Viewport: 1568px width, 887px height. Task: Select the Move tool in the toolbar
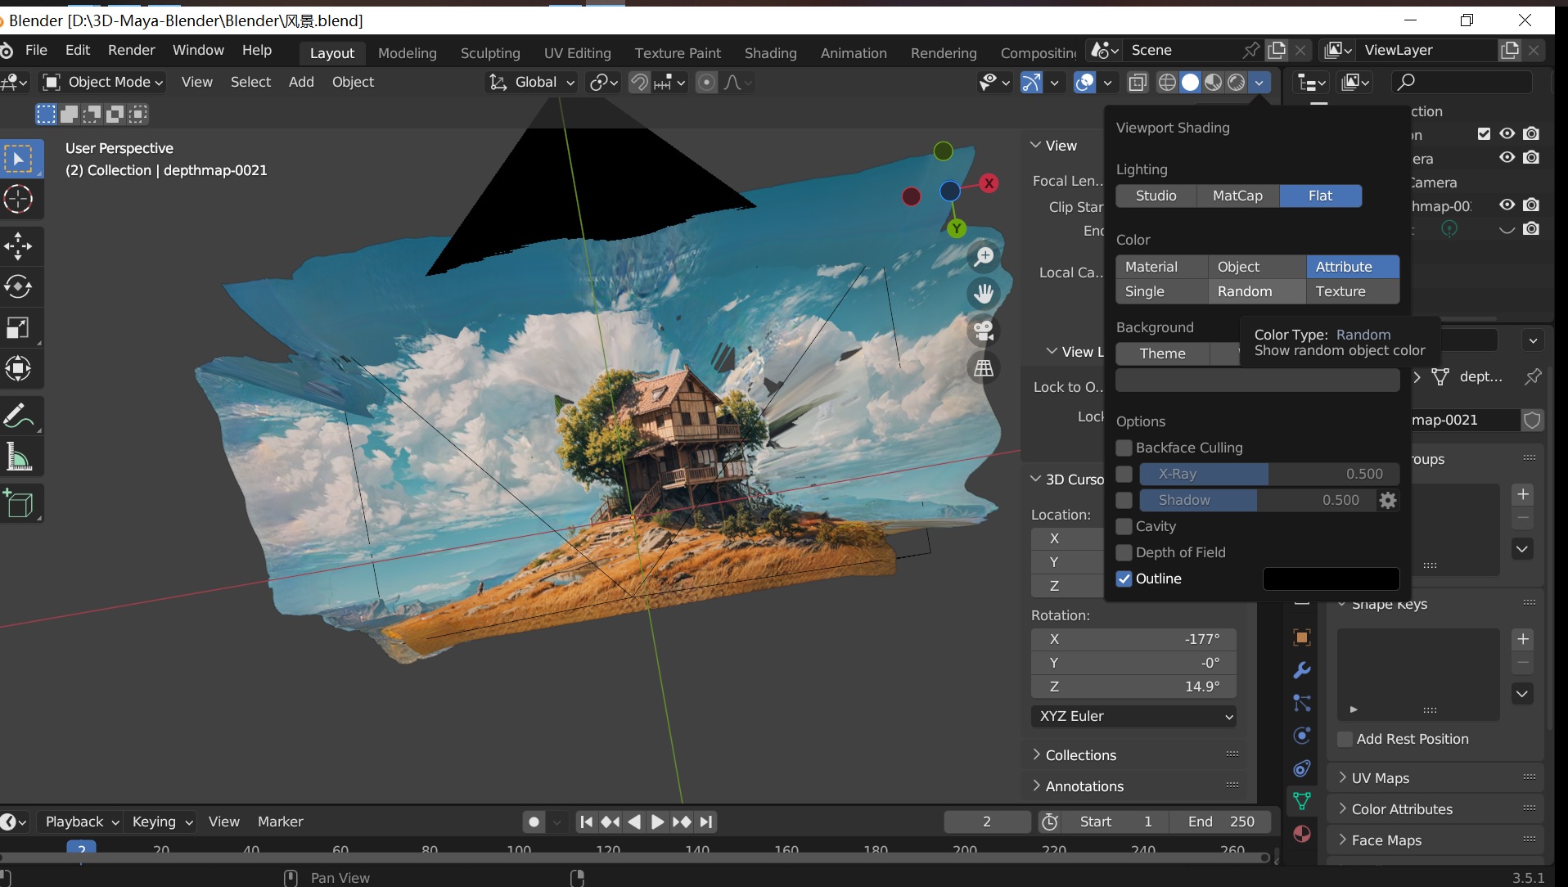(x=18, y=245)
